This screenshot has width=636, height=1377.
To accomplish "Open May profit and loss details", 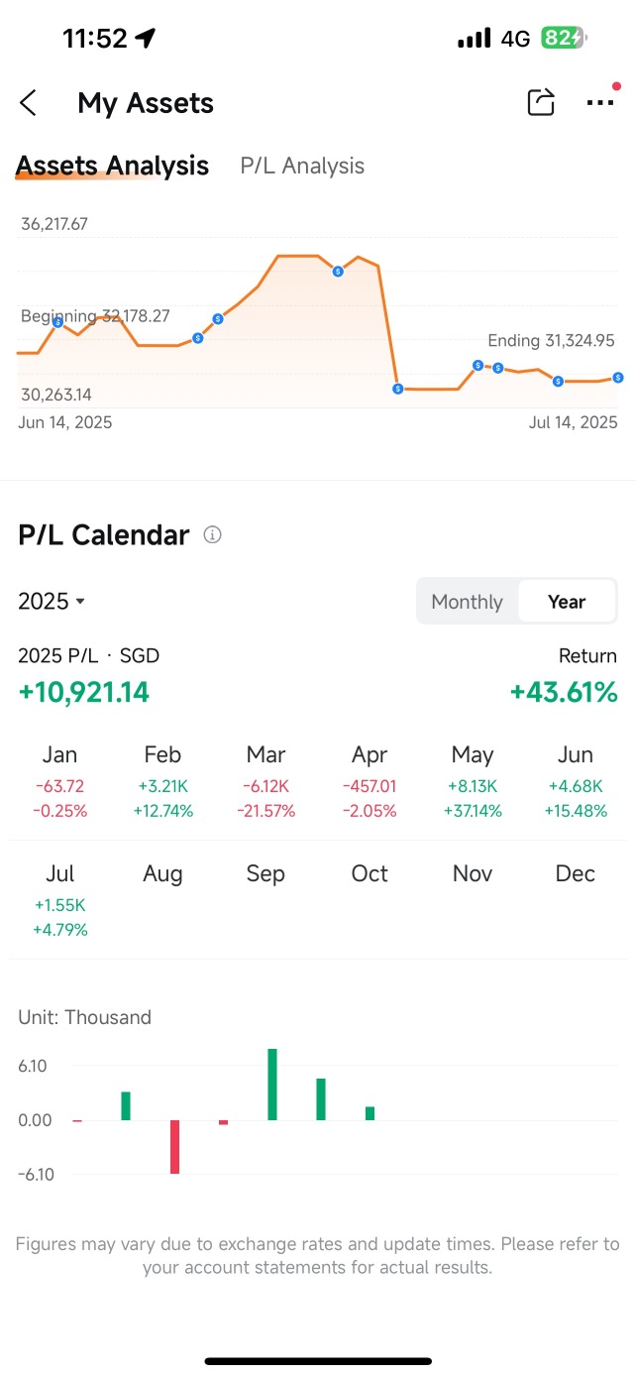I will coord(473,782).
